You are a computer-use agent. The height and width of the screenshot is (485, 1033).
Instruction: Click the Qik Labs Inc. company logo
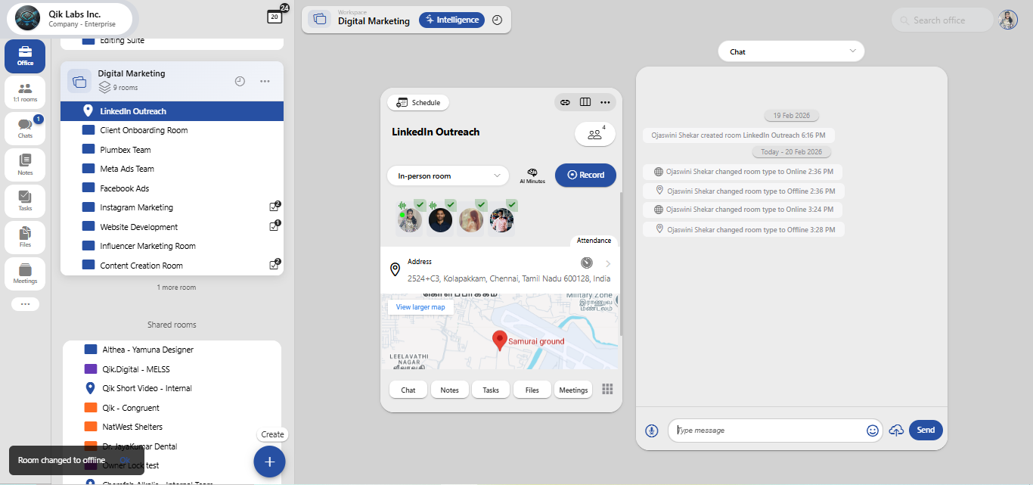tap(29, 18)
